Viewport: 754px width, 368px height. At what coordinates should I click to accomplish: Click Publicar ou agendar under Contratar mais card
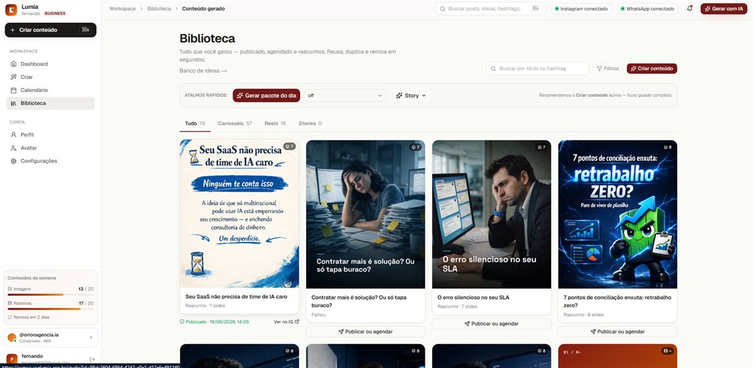click(365, 331)
